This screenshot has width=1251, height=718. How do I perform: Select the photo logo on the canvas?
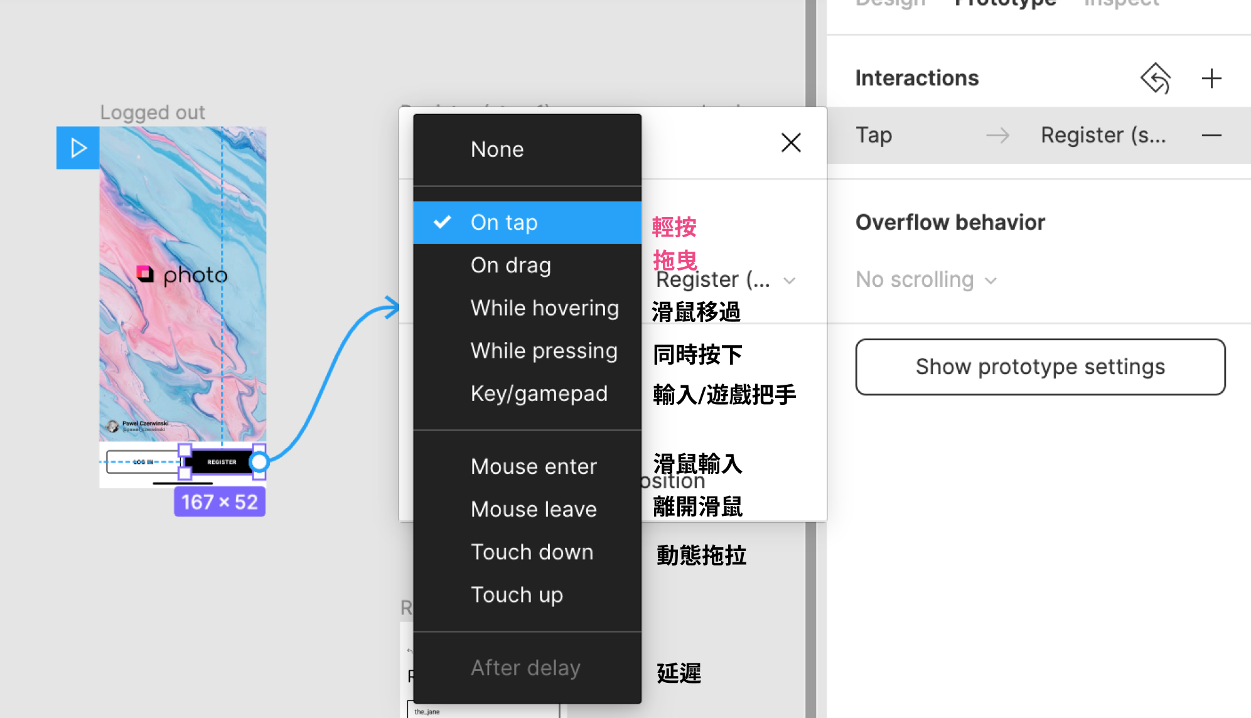182,275
